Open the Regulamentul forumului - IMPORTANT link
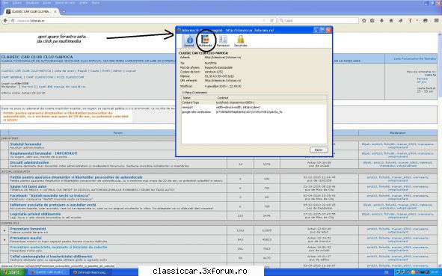The width and height of the screenshot is (442, 276). (x=43, y=153)
